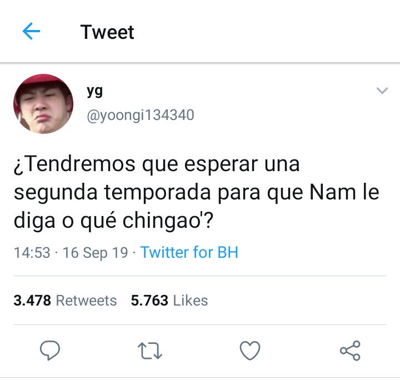Retweet this post using the retweet icon

click(150, 351)
